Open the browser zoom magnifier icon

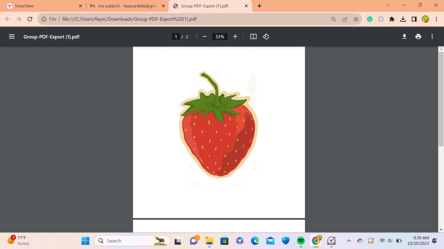click(334, 19)
